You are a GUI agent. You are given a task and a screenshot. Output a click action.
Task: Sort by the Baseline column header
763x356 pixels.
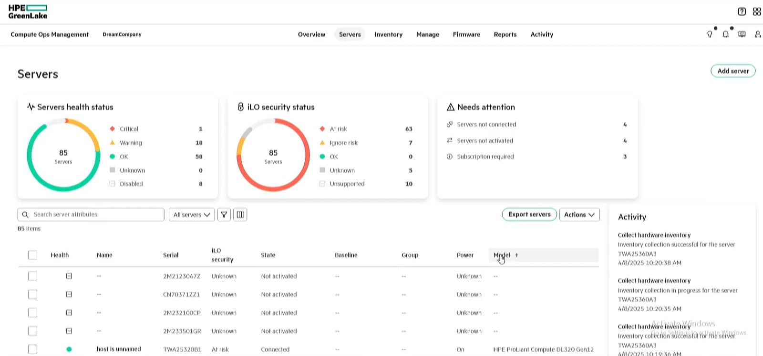(x=346, y=255)
